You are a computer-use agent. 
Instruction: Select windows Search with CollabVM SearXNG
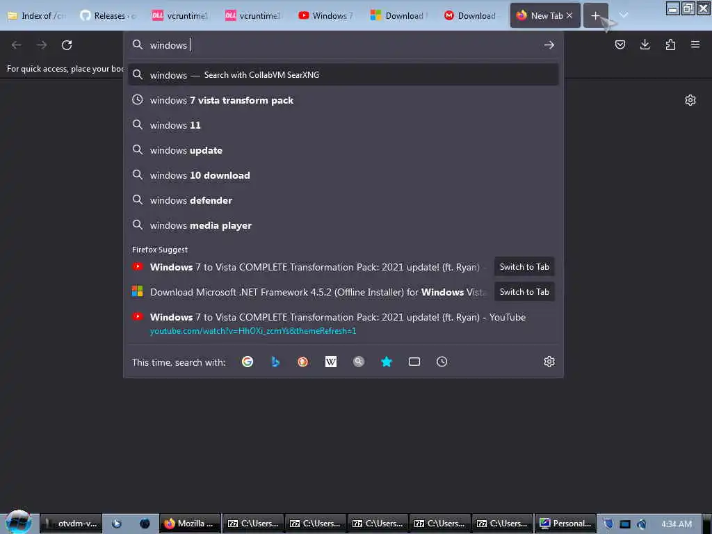(x=343, y=75)
